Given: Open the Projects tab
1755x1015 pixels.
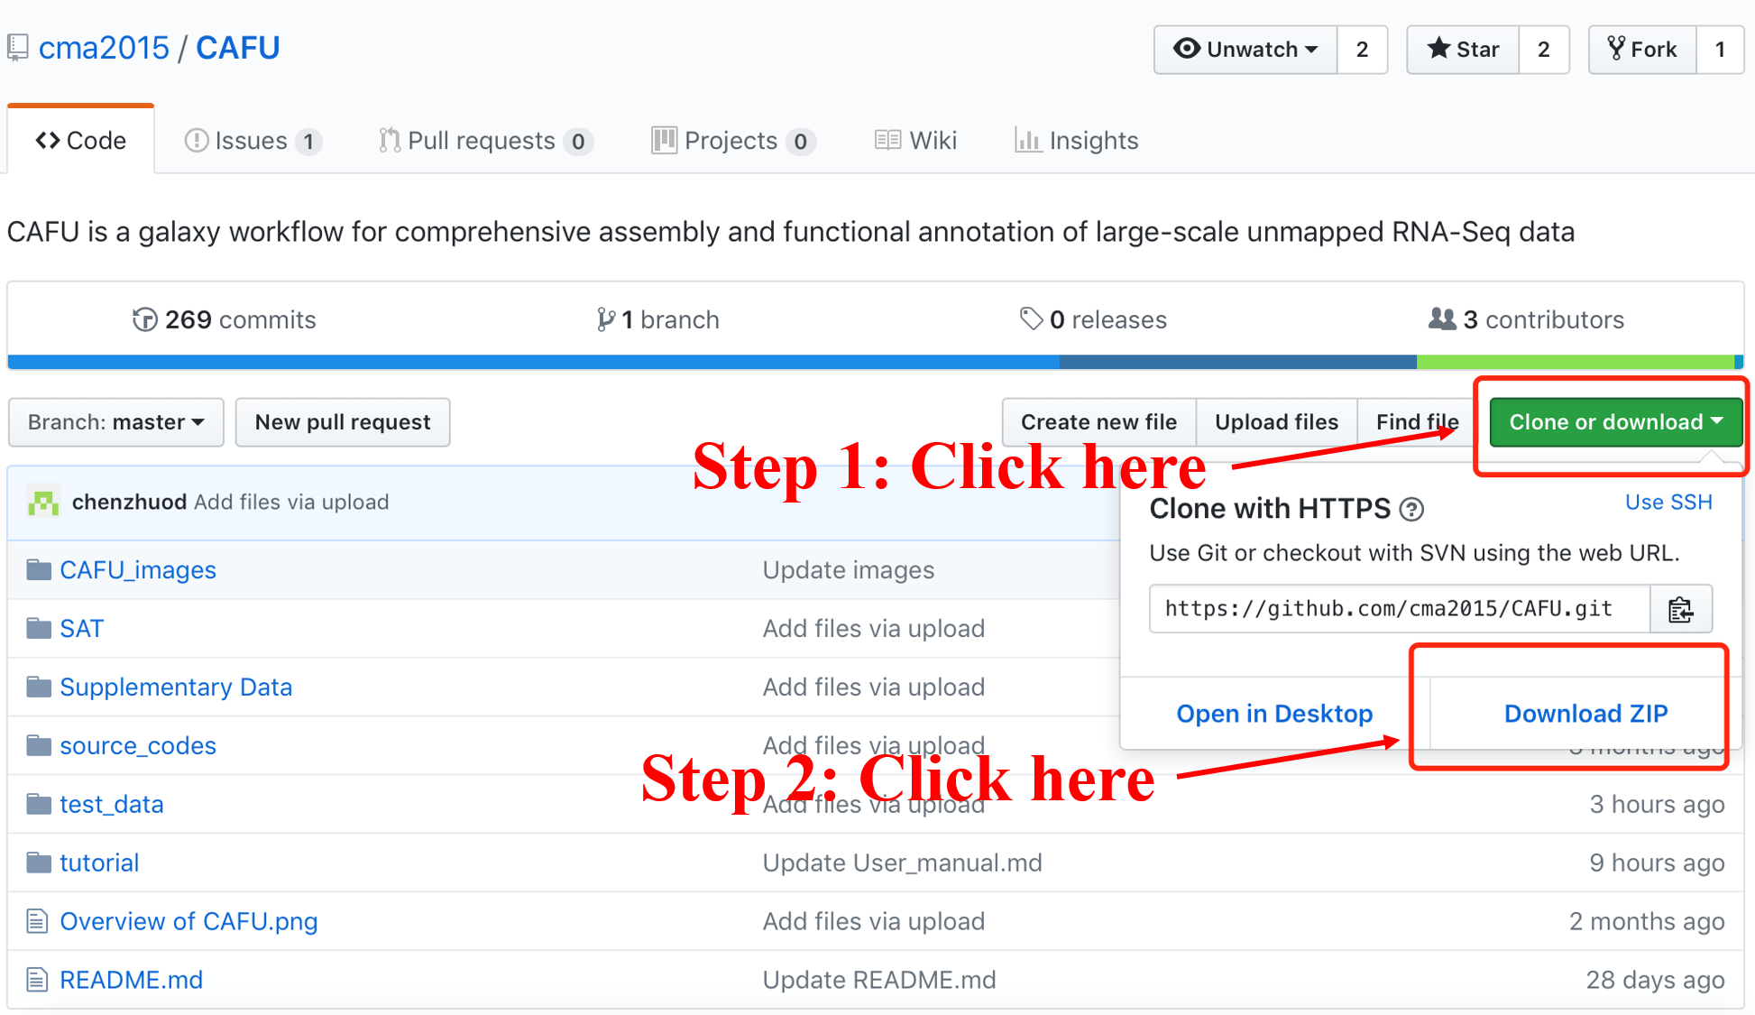Looking at the screenshot, I should click(x=733, y=141).
